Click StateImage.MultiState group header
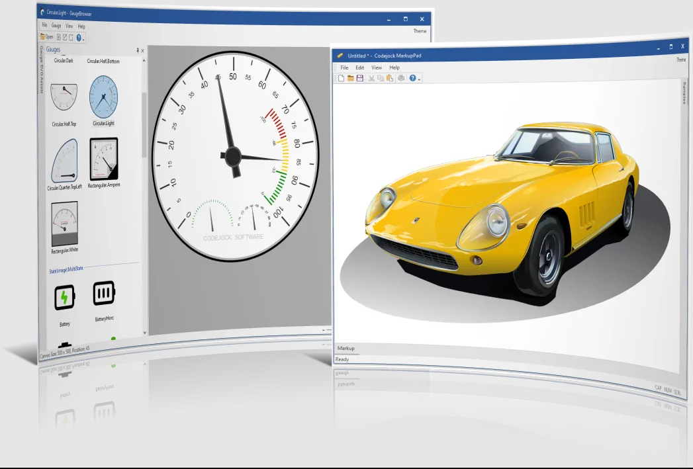Viewport: 693px width, 469px height. click(x=66, y=269)
